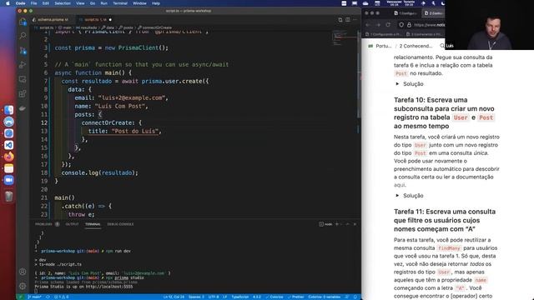Open terminal shell selector 'node'
This screenshot has height=300, width=534.
[325, 224]
